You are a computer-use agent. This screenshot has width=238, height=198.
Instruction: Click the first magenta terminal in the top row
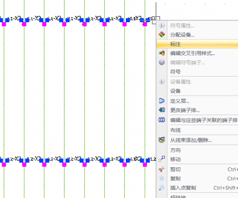tap(4, 24)
